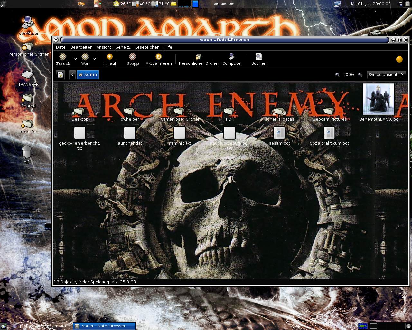The height and width of the screenshot is (330, 412).
Task: Switch workspace using the workspace switcher box
Action: 373,326
